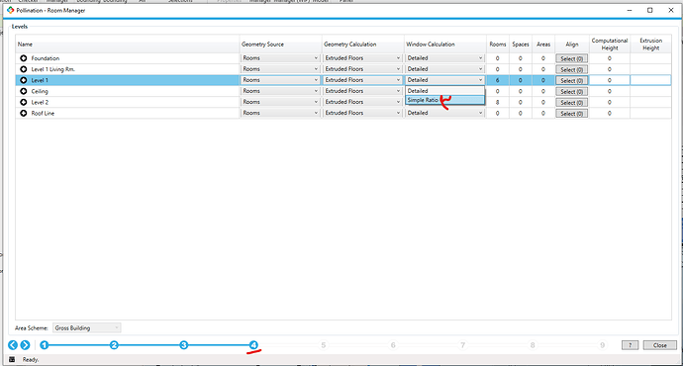This screenshot has width=683, height=366.
Task: Click Select (0) button for Foundation
Action: coord(571,58)
